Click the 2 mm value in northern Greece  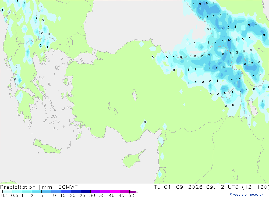click(41, 45)
